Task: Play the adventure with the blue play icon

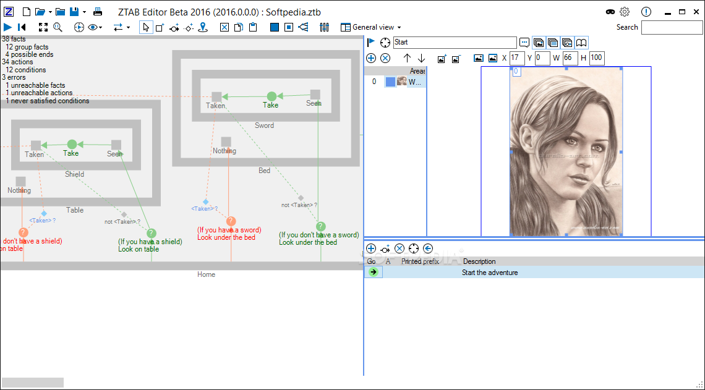Action: [7, 27]
